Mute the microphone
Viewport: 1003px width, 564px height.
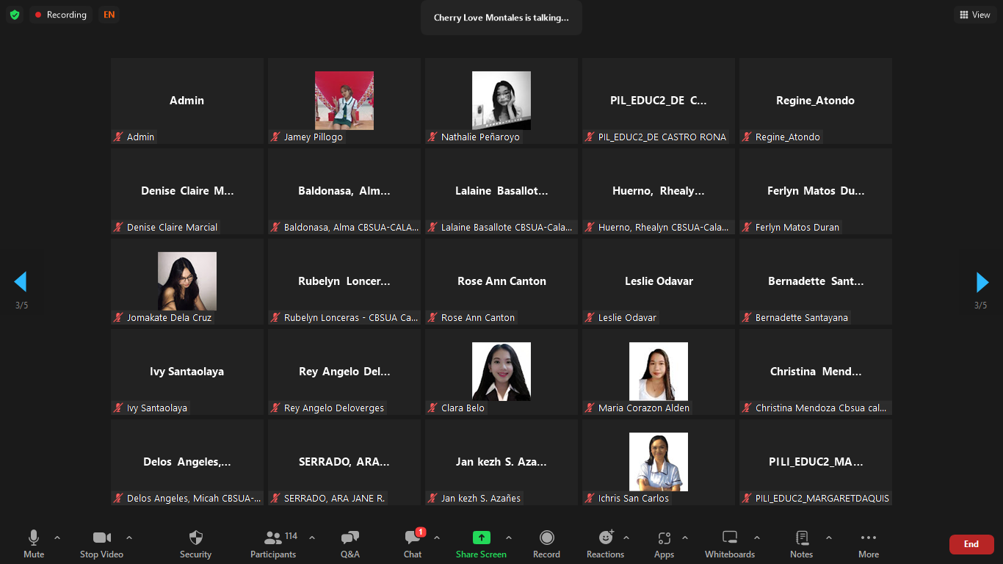34,543
